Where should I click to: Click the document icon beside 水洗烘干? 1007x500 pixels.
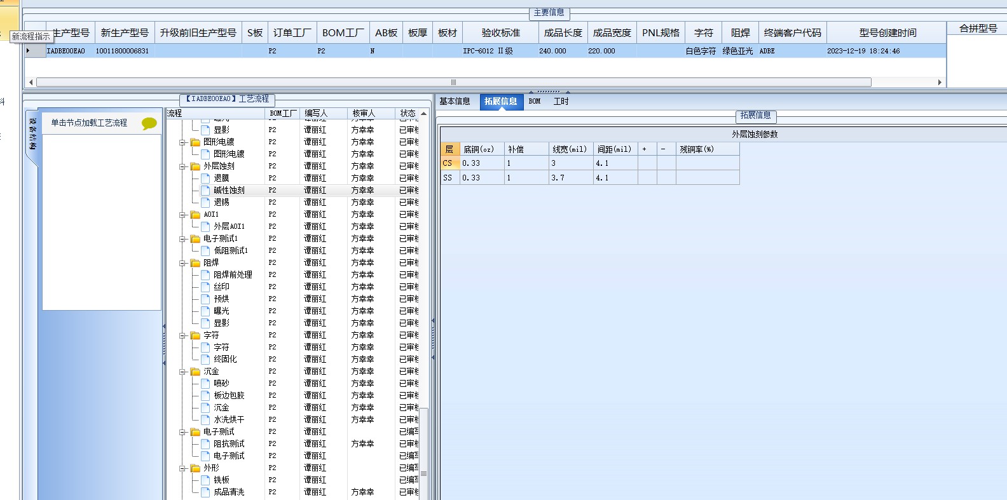(205, 419)
